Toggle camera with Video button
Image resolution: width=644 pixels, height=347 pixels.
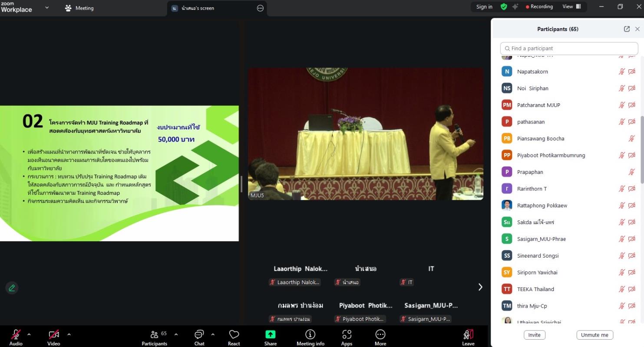click(x=53, y=334)
